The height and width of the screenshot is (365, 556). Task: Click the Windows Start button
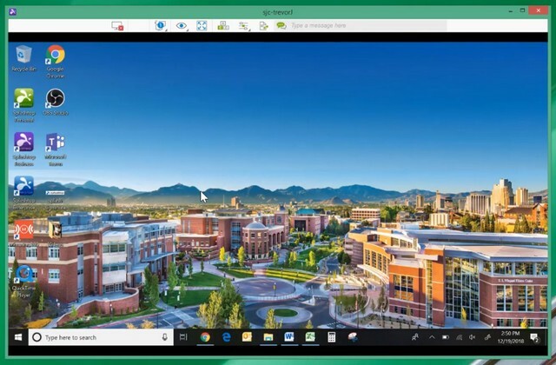16,337
